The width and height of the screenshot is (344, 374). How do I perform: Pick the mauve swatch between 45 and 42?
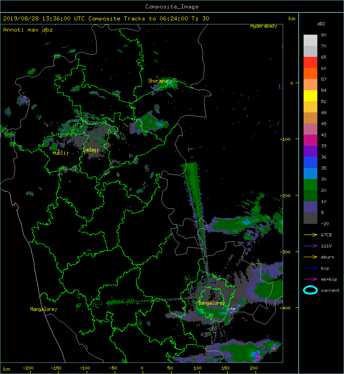point(310,129)
